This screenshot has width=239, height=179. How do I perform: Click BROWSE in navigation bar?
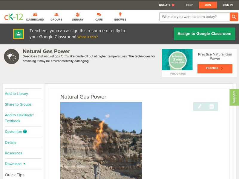120,20
